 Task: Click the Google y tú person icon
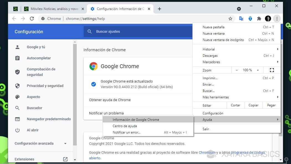tap(17, 47)
